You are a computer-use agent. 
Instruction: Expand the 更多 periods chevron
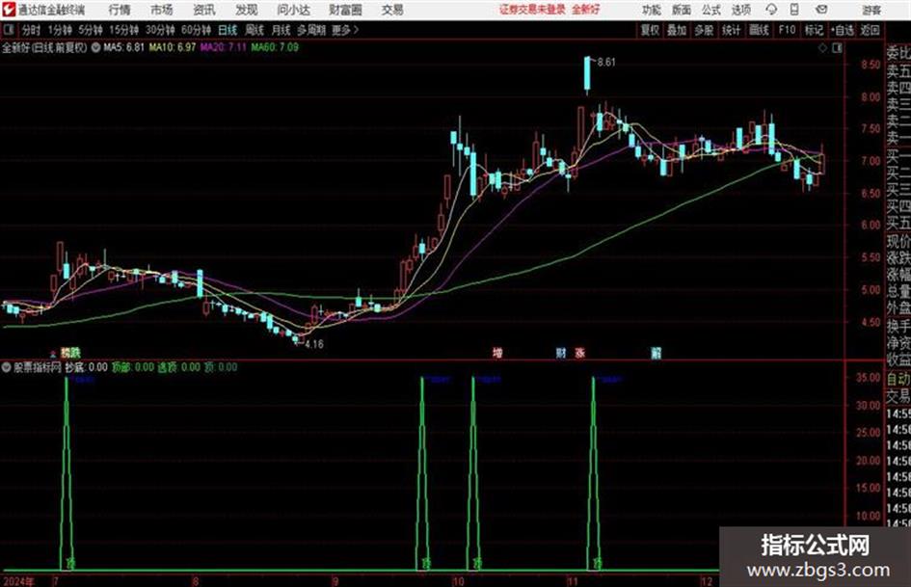346,30
